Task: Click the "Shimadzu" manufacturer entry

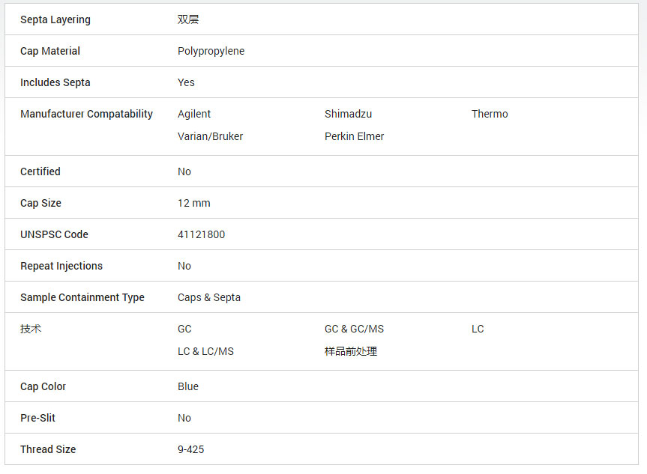Action: 348,114
